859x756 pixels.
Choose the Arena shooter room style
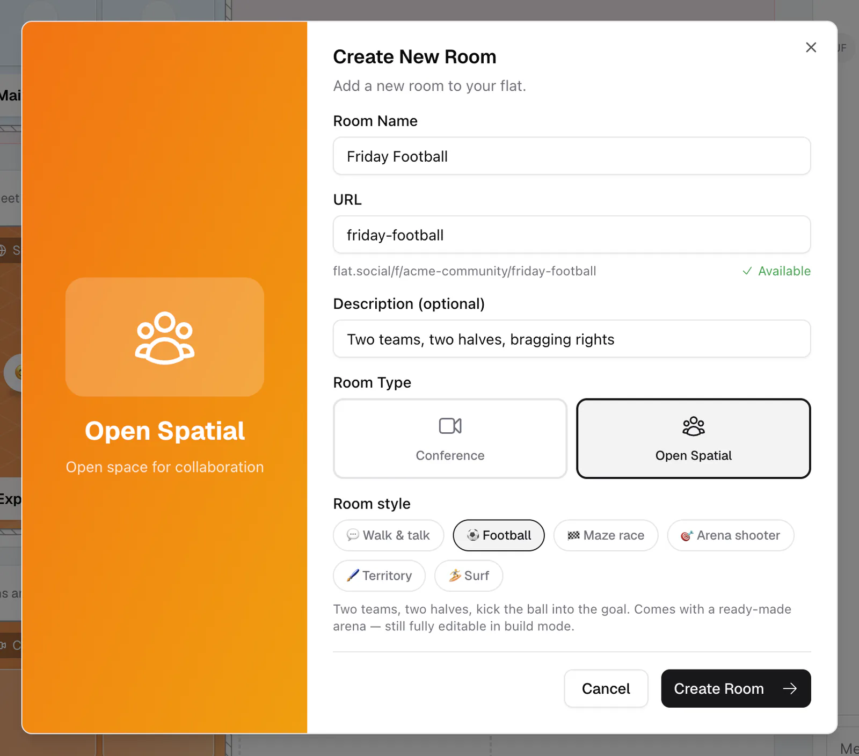(731, 535)
